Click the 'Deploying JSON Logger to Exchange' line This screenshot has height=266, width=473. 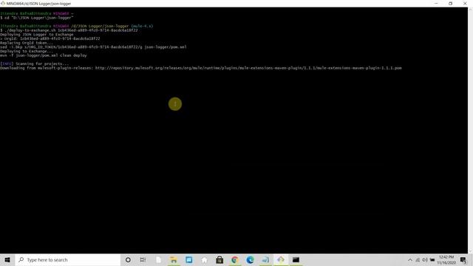click(37, 35)
